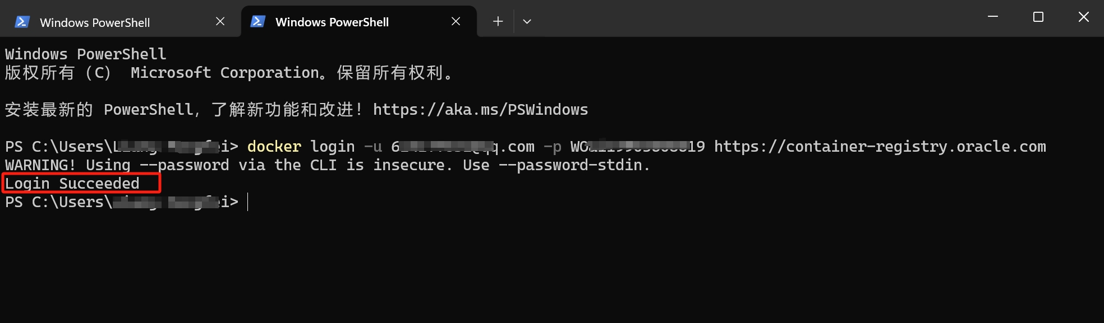
Task: Expand the new tab profile dropdown chevron
Action: click(527, 21)
